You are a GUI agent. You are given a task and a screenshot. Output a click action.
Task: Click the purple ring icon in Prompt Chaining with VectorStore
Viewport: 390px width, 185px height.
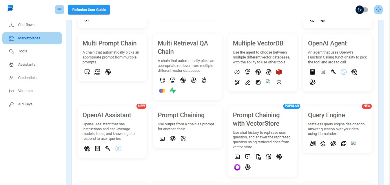237,167
